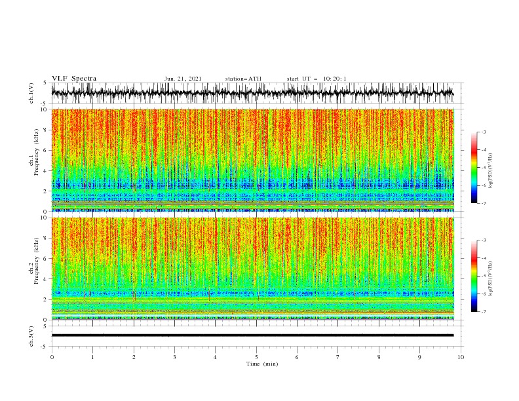Click the "-5" tick of ch.3(V) axis
This screenshot has height=401, width=519.
[45, 347]
